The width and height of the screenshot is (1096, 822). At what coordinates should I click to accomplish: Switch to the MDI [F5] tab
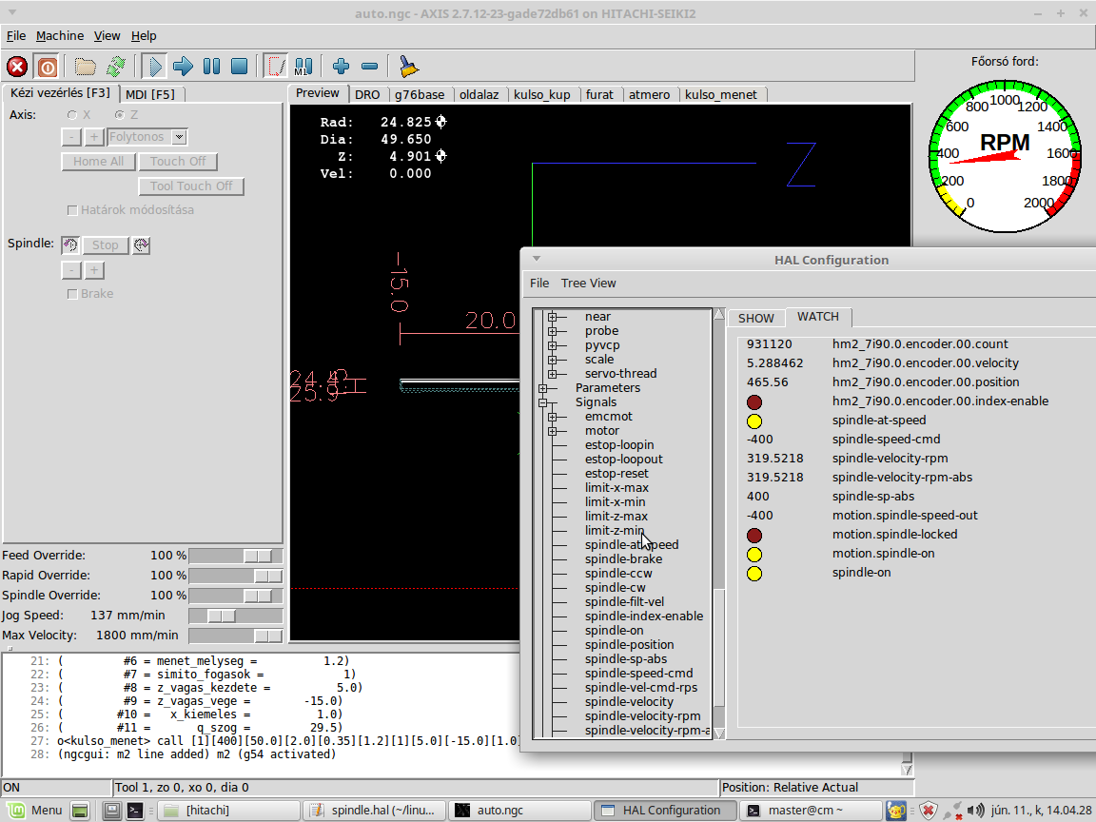pos(150,94)
